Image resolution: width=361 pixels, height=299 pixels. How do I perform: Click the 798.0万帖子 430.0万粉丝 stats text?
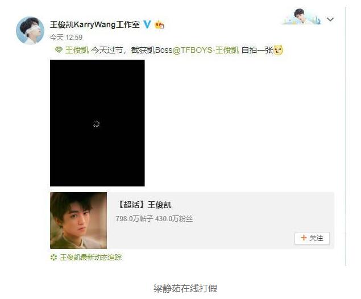point(154,219)
